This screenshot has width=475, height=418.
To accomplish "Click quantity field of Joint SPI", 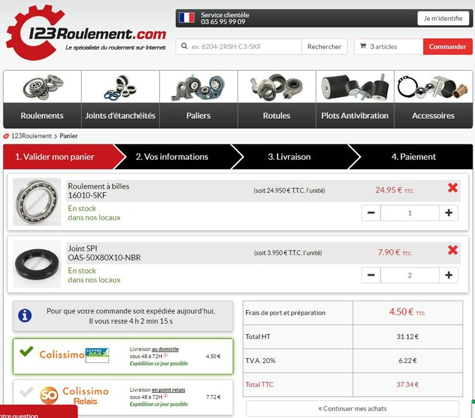I will 410,276.
